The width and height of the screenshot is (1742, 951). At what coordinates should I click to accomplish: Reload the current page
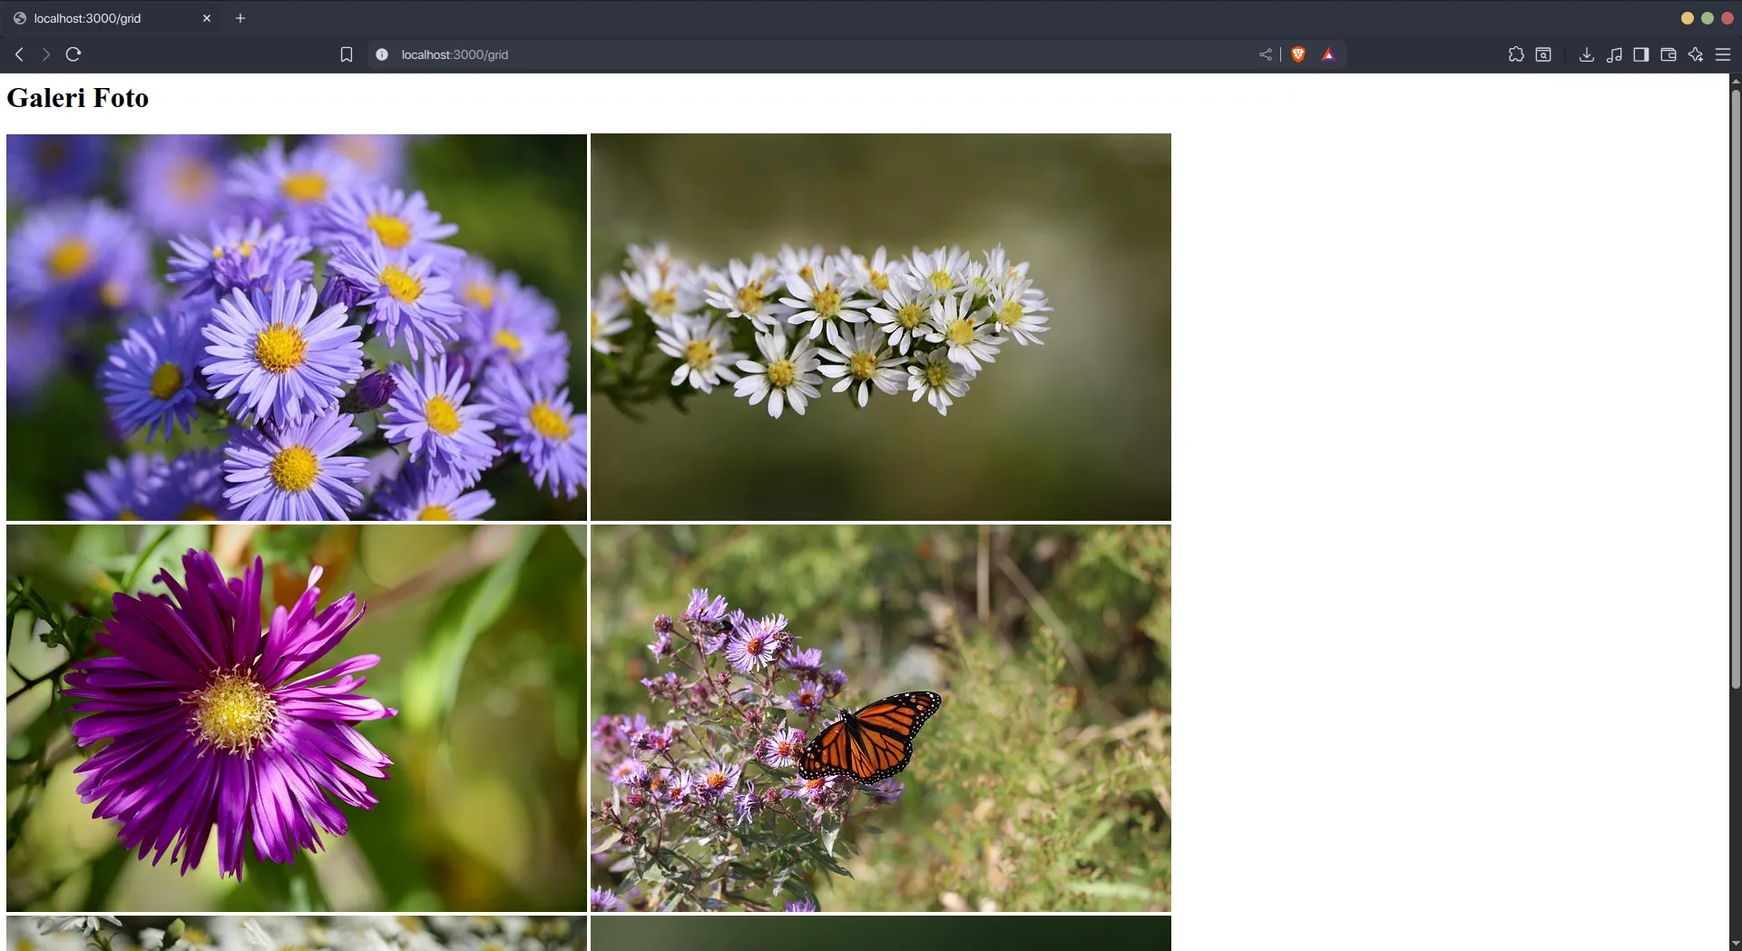(73, 54)
